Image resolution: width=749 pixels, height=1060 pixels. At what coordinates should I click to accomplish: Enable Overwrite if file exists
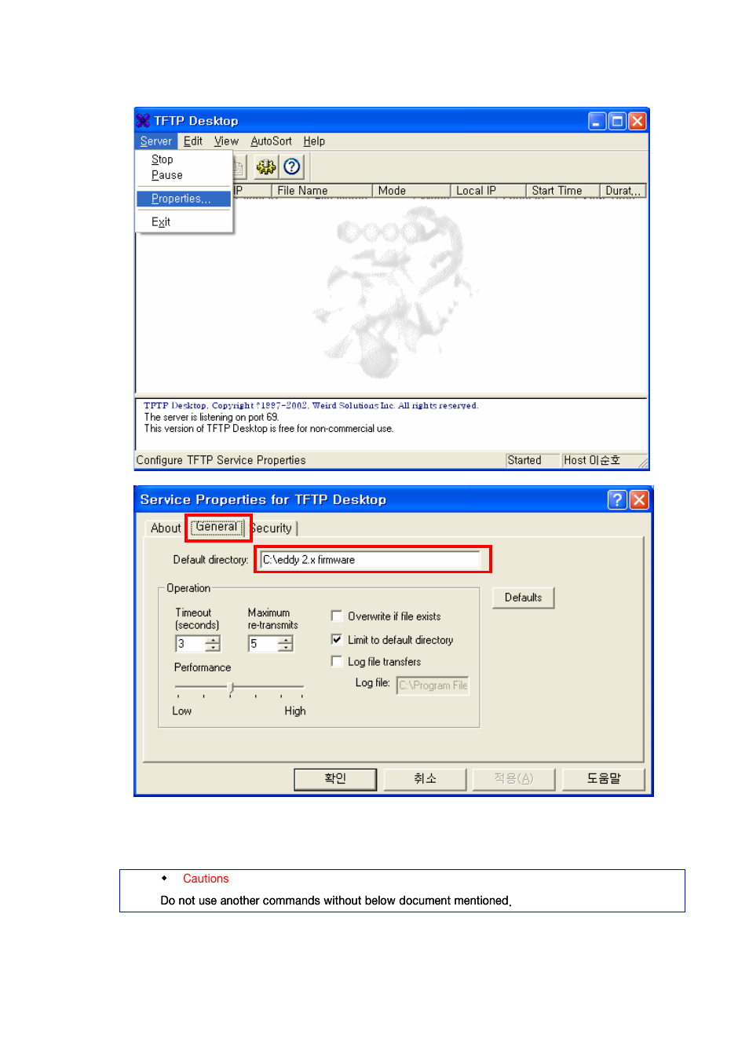(337, 616)
